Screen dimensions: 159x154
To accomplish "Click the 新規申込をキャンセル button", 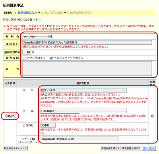I will 16,148.
